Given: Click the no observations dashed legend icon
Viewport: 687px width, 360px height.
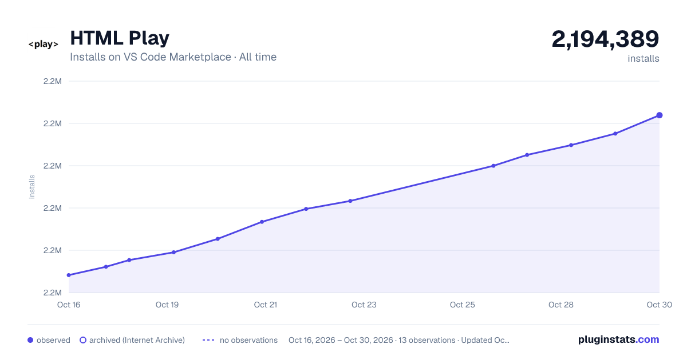Looking at the screenshot, I should 208,340.
